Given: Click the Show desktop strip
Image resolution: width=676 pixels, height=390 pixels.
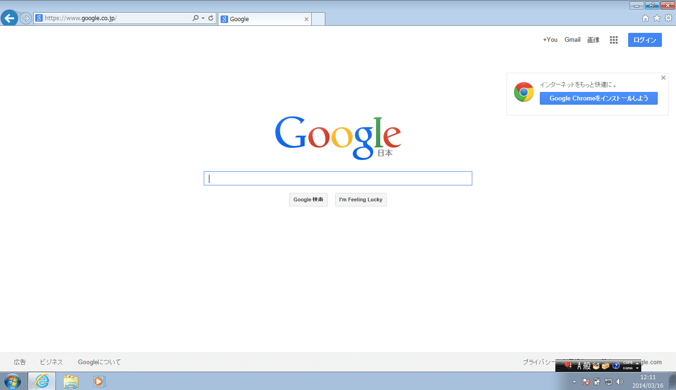Looking at the screenshot, I should click(x=673, y=381).
